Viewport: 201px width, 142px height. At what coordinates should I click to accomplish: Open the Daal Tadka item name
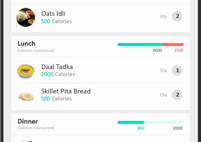[57, 67]
